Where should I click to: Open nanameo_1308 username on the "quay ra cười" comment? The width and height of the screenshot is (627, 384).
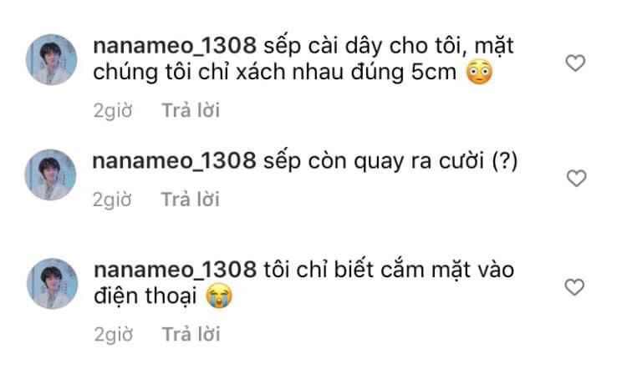click(x=175, y=161)
